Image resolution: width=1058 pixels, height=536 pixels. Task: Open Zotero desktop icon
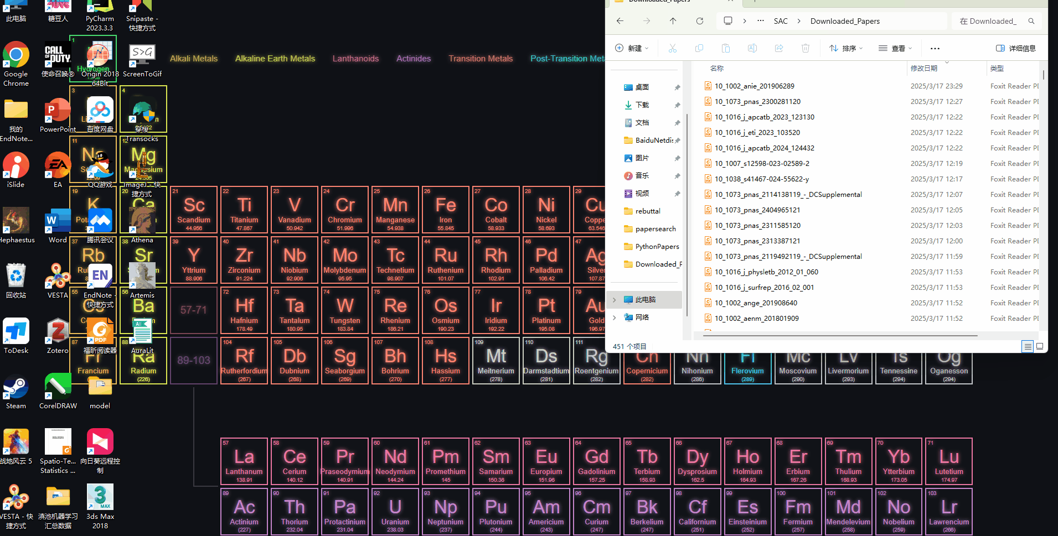(58, 336)
